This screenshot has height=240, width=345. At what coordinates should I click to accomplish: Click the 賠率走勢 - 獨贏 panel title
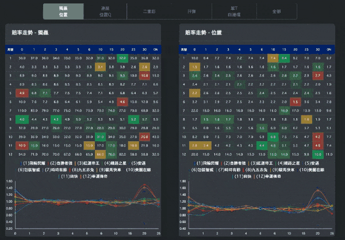click(28, 34)
